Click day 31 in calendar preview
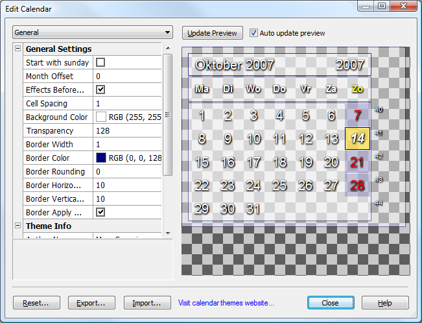The width and height of the screenshot is (422, 323). (253, 209)
